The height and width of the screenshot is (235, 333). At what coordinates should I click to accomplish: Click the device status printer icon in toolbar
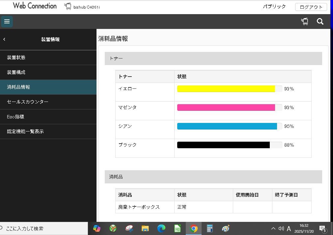coord(305,21)
